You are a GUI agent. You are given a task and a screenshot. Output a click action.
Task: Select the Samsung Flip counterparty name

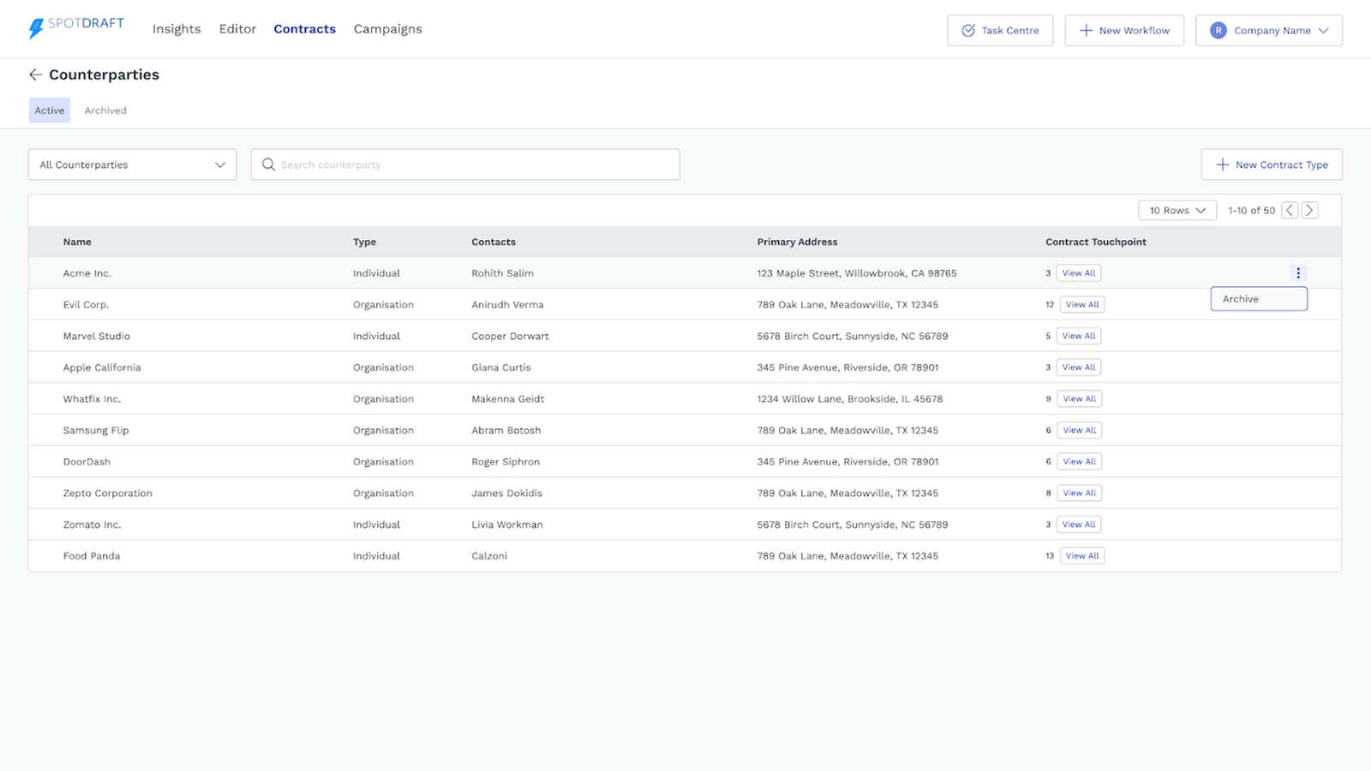click(x=96, y=430)
